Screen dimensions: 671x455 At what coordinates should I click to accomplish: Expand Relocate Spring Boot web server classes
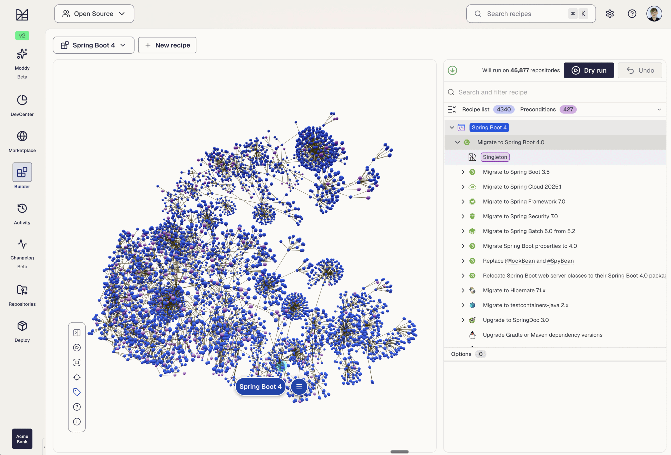(x=463, y=276)
